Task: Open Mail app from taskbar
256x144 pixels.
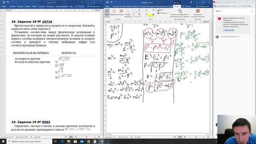Action: point(82,141)
